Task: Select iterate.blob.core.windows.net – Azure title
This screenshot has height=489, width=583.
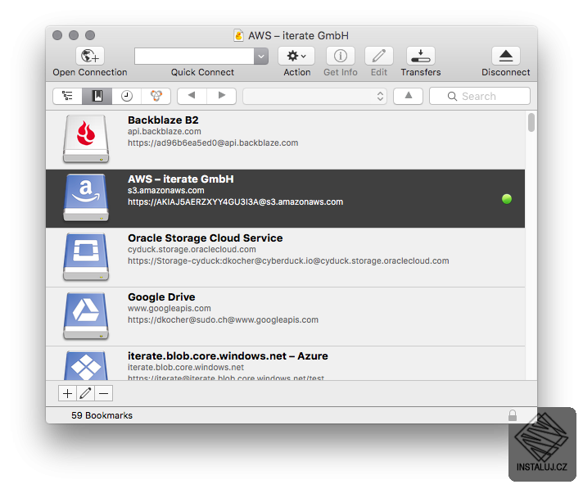Action: (x=228, y=355)
